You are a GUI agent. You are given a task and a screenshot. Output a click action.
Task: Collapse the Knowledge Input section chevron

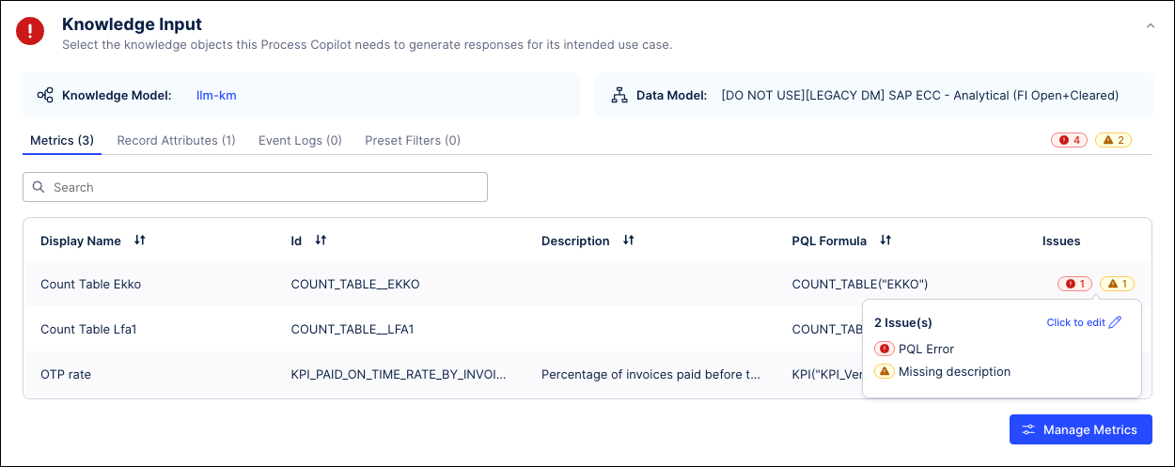pos(1150,26)
